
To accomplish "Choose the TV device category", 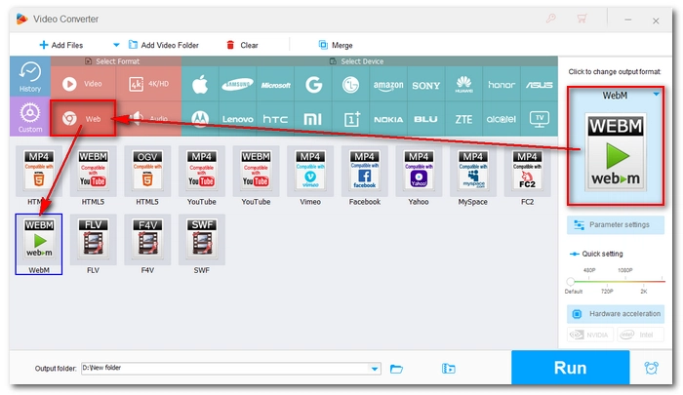I will click(540, 119).
